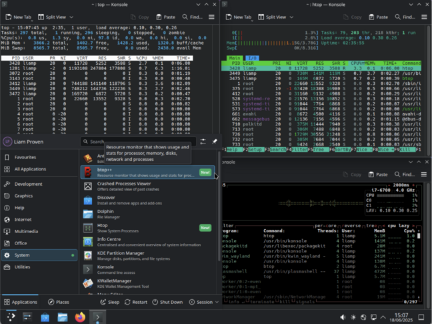The width and height of the screenshot is (432, 324).
Task: Expand Split View dropdown in top Konsole
Action: (71, 17)
